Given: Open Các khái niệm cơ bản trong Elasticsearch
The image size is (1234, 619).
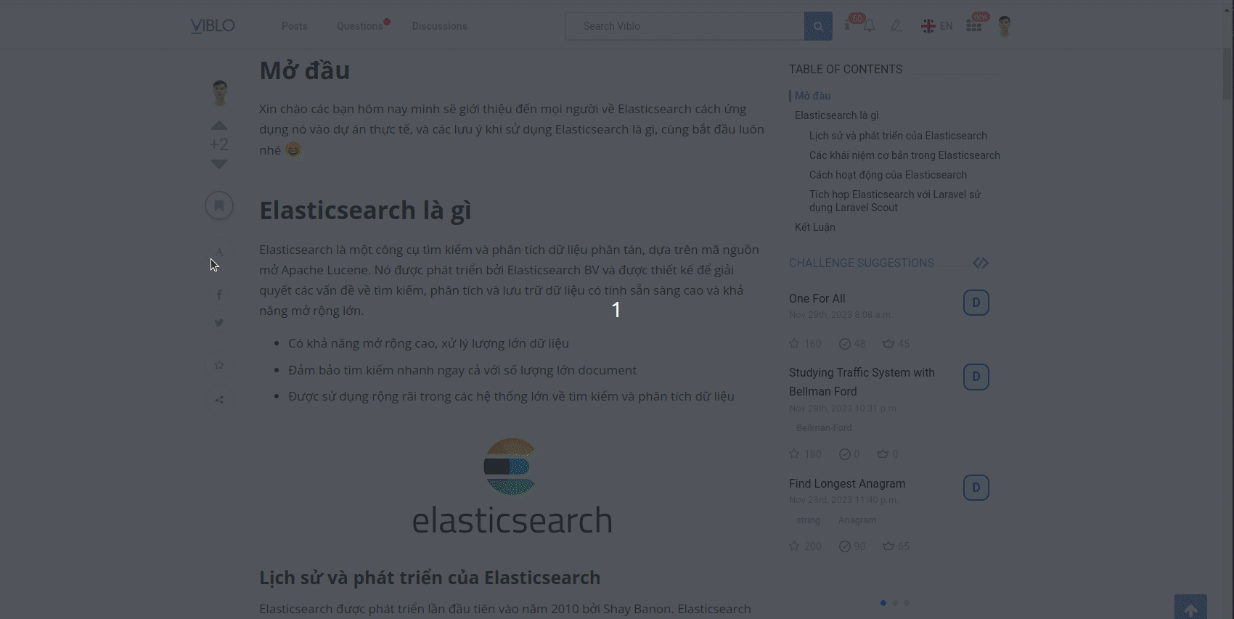Looking at the screenshot, I should tap(904, 155).
